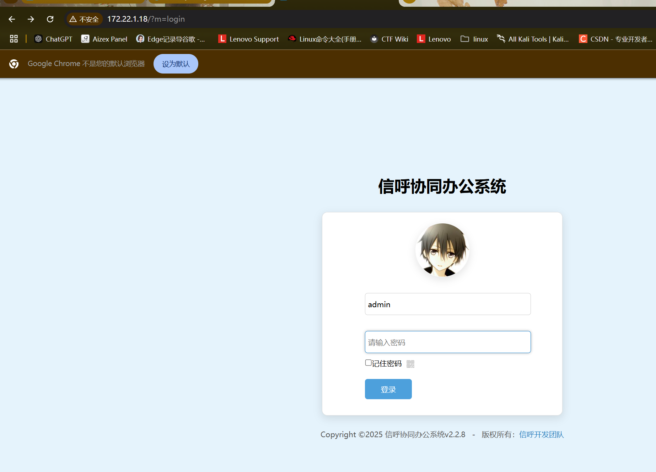This screenshot has height=472, width=656.
Task: Enable the 记住密码 checkbox
Action: (369, 363)
